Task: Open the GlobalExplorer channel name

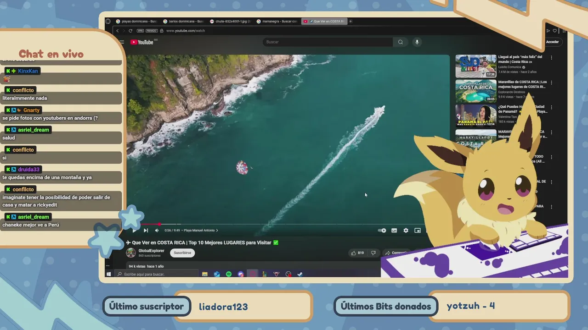Action: tap(151, 251)
